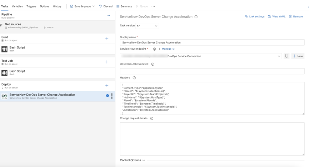This screenshot has width=309, height=167.
Task: Click the Upstream Job Executed field
Action: click(x=212, y=71)
